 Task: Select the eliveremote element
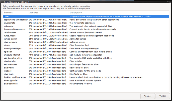(9, 23)
